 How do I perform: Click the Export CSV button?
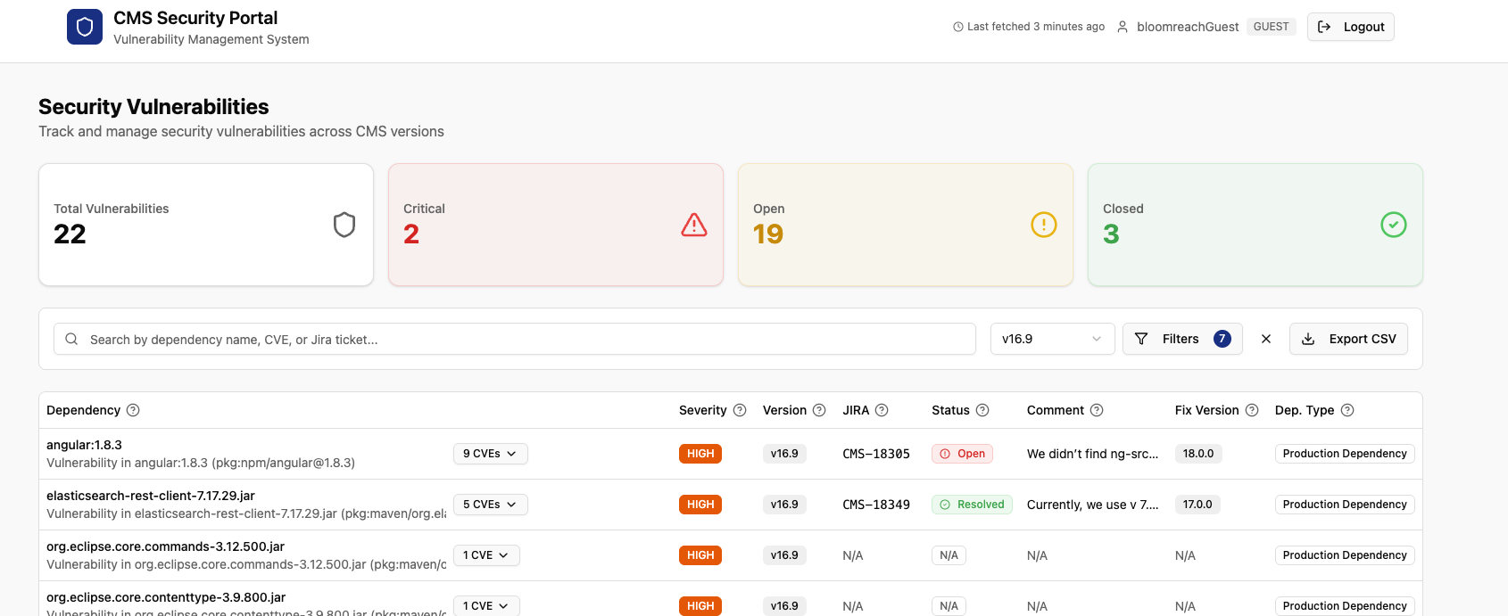pos(1348,339)
